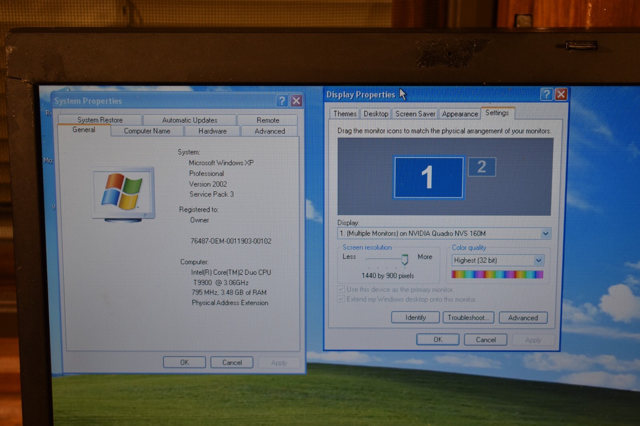Click 'Physical Address Extension' text

(230, 303)
